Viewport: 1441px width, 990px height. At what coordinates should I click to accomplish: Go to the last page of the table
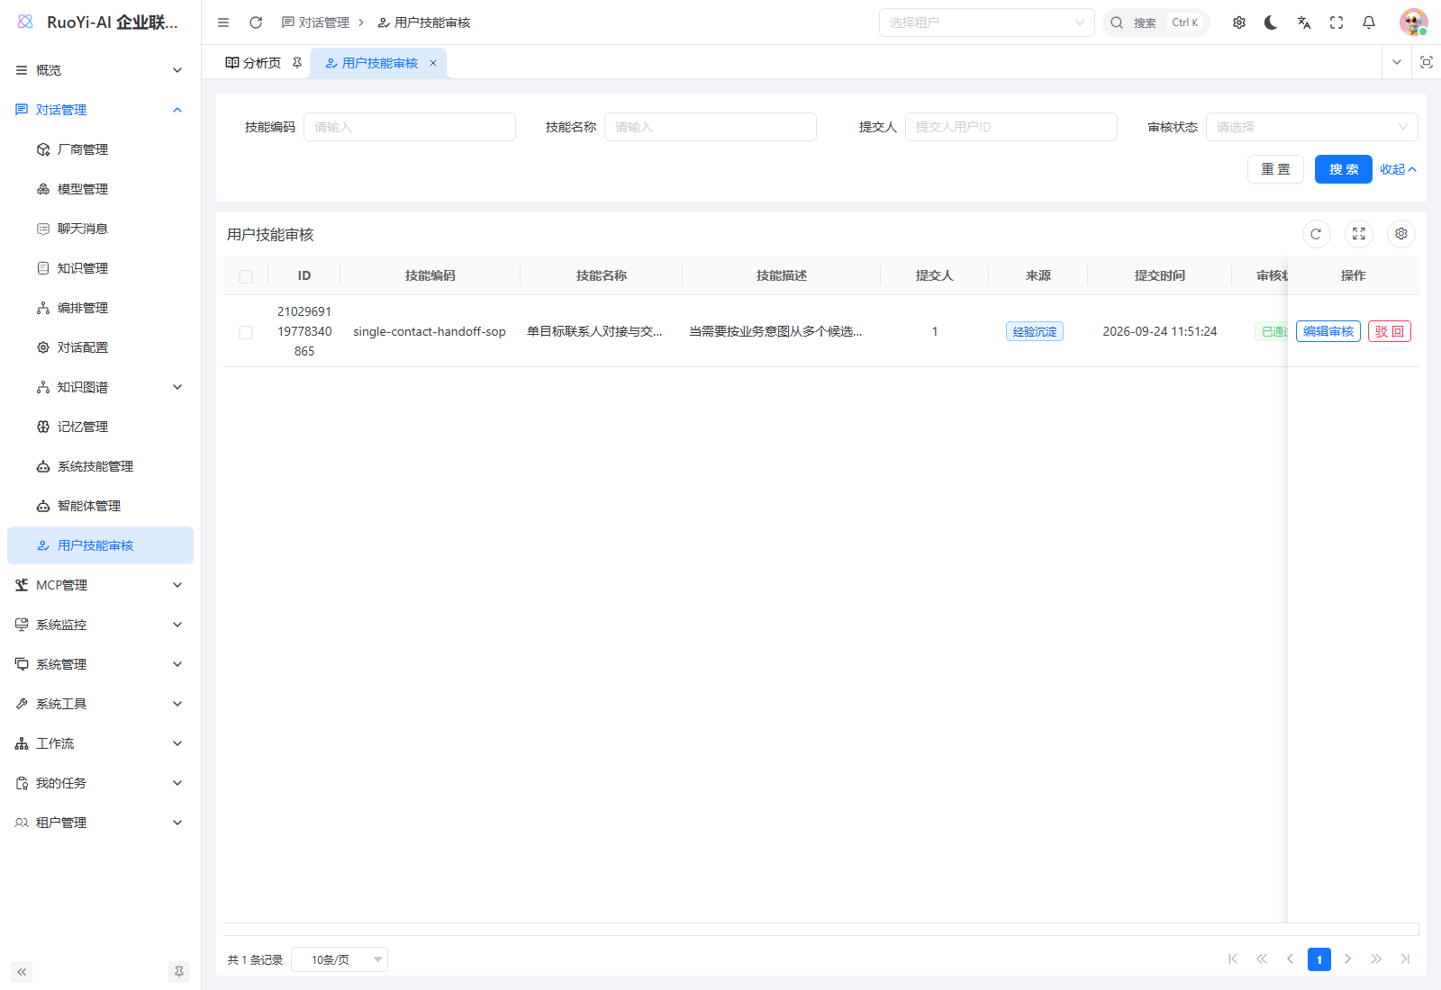coord(1405,958)
